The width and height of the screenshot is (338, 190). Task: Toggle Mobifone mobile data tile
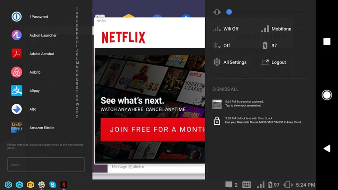click(x=276, y=29)
